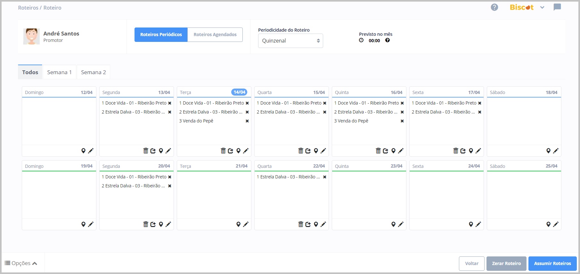Edit Domingo 12/04 with the pencil icon

tap(91, 151)
